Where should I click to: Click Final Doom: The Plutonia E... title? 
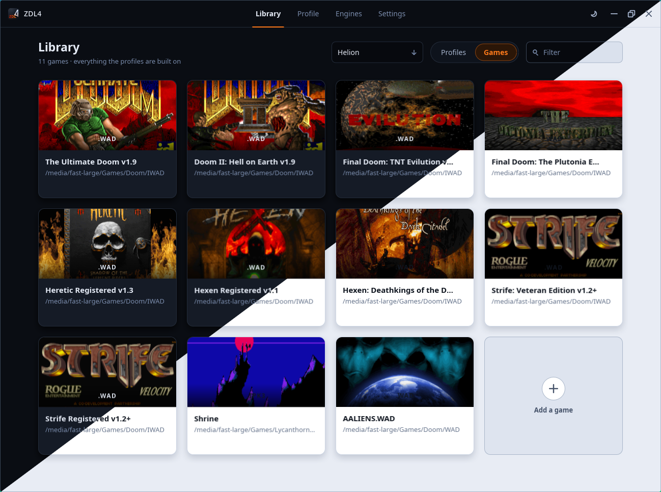[x=545, y=162]
